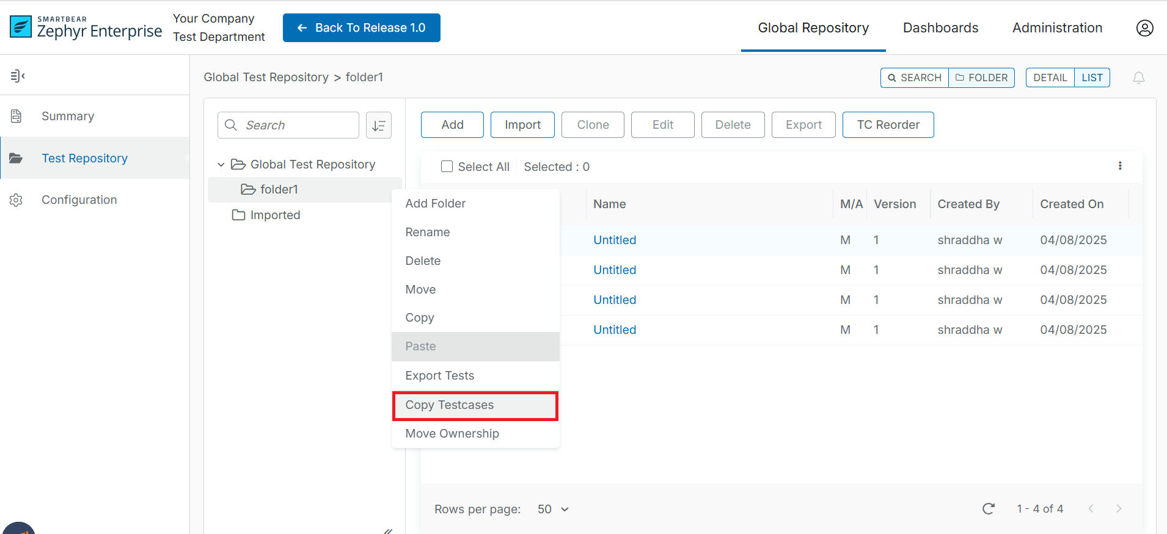1167x534 pixels.
Task: Click the Summary document icon
Action: [x=16, y=116]
